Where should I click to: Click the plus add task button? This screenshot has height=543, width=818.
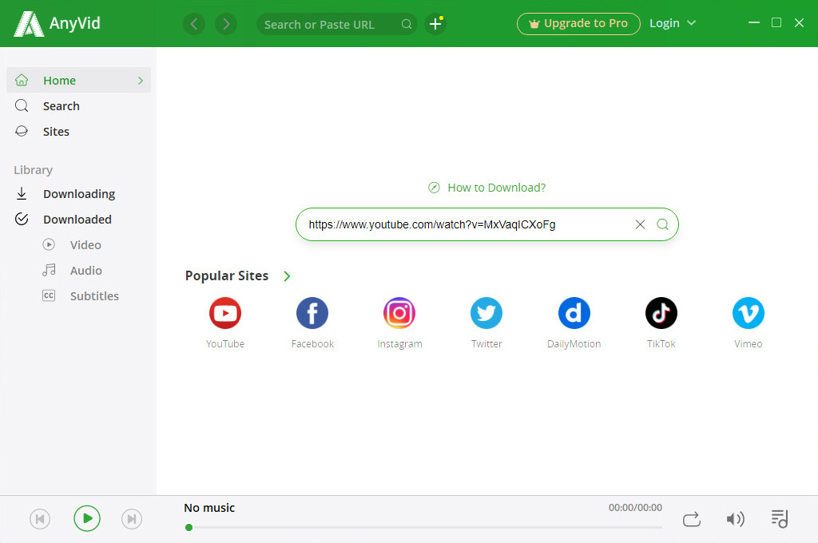(x=435, y=24)
